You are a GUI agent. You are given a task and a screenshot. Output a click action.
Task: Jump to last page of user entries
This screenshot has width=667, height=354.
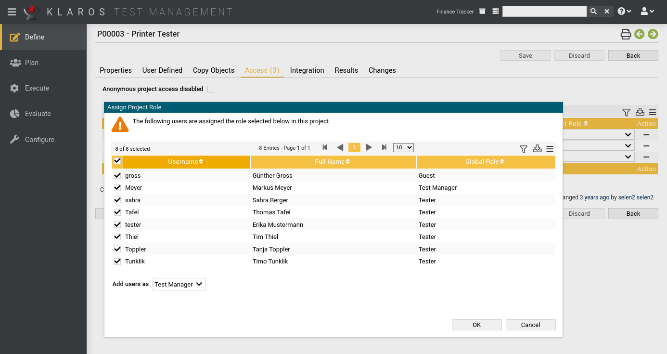tap(384, 147)
